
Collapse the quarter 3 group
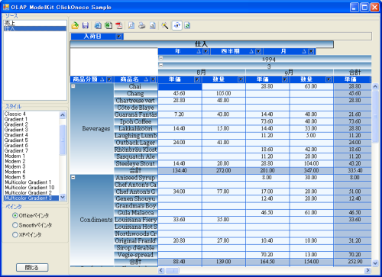coord(161,65)
